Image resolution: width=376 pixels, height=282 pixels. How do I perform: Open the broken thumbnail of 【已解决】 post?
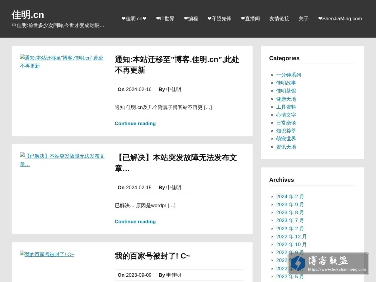(x=62, y=160)
